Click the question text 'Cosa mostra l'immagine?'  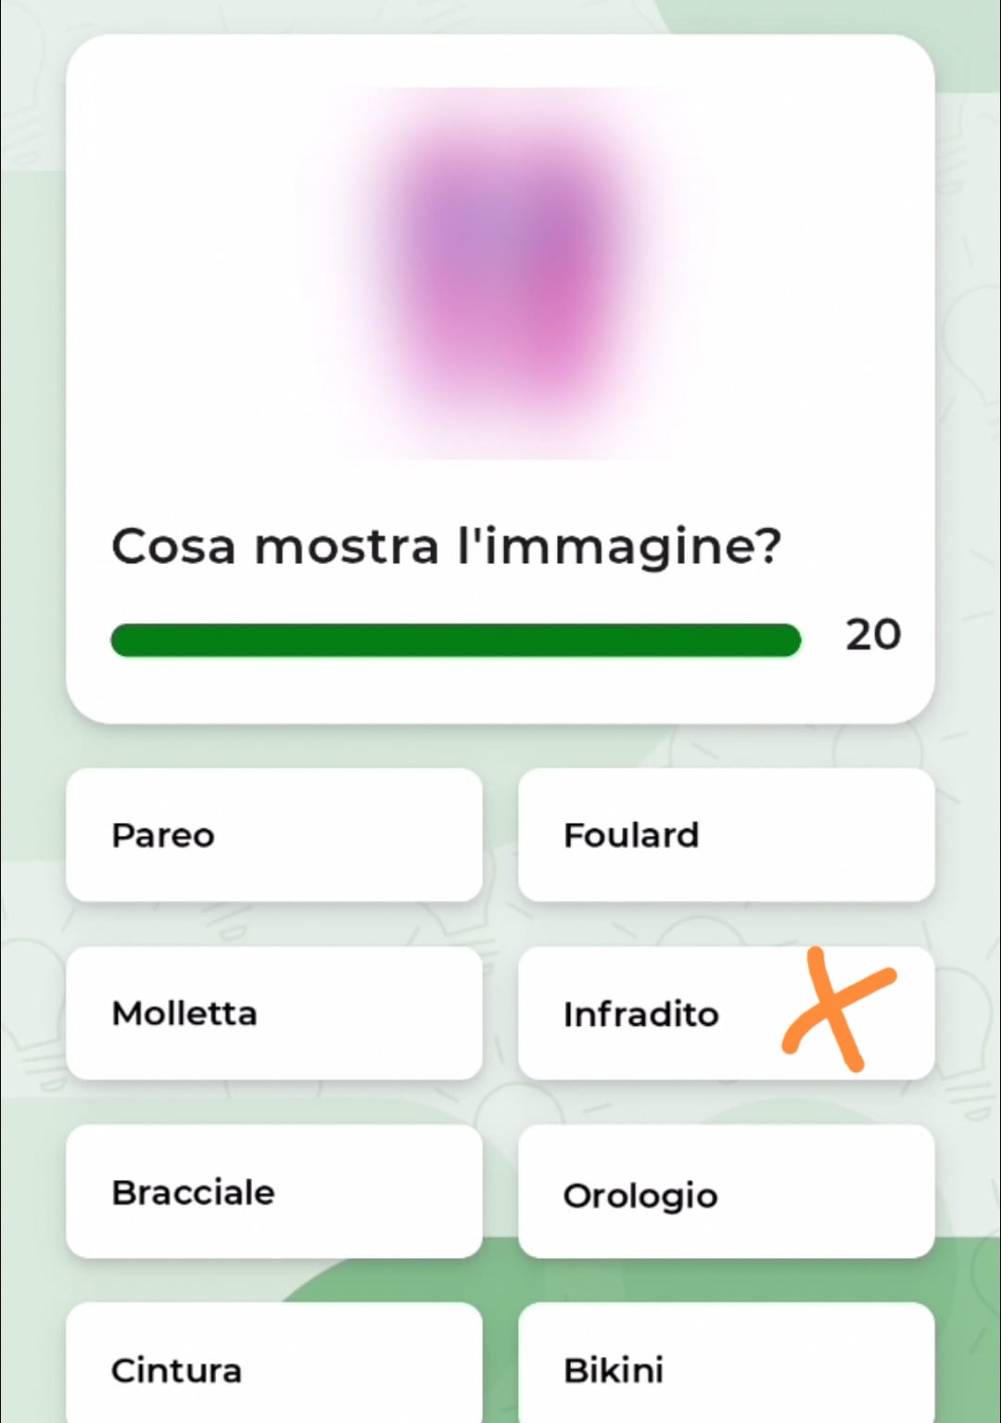pyautogui.click(x=446, y=545)
